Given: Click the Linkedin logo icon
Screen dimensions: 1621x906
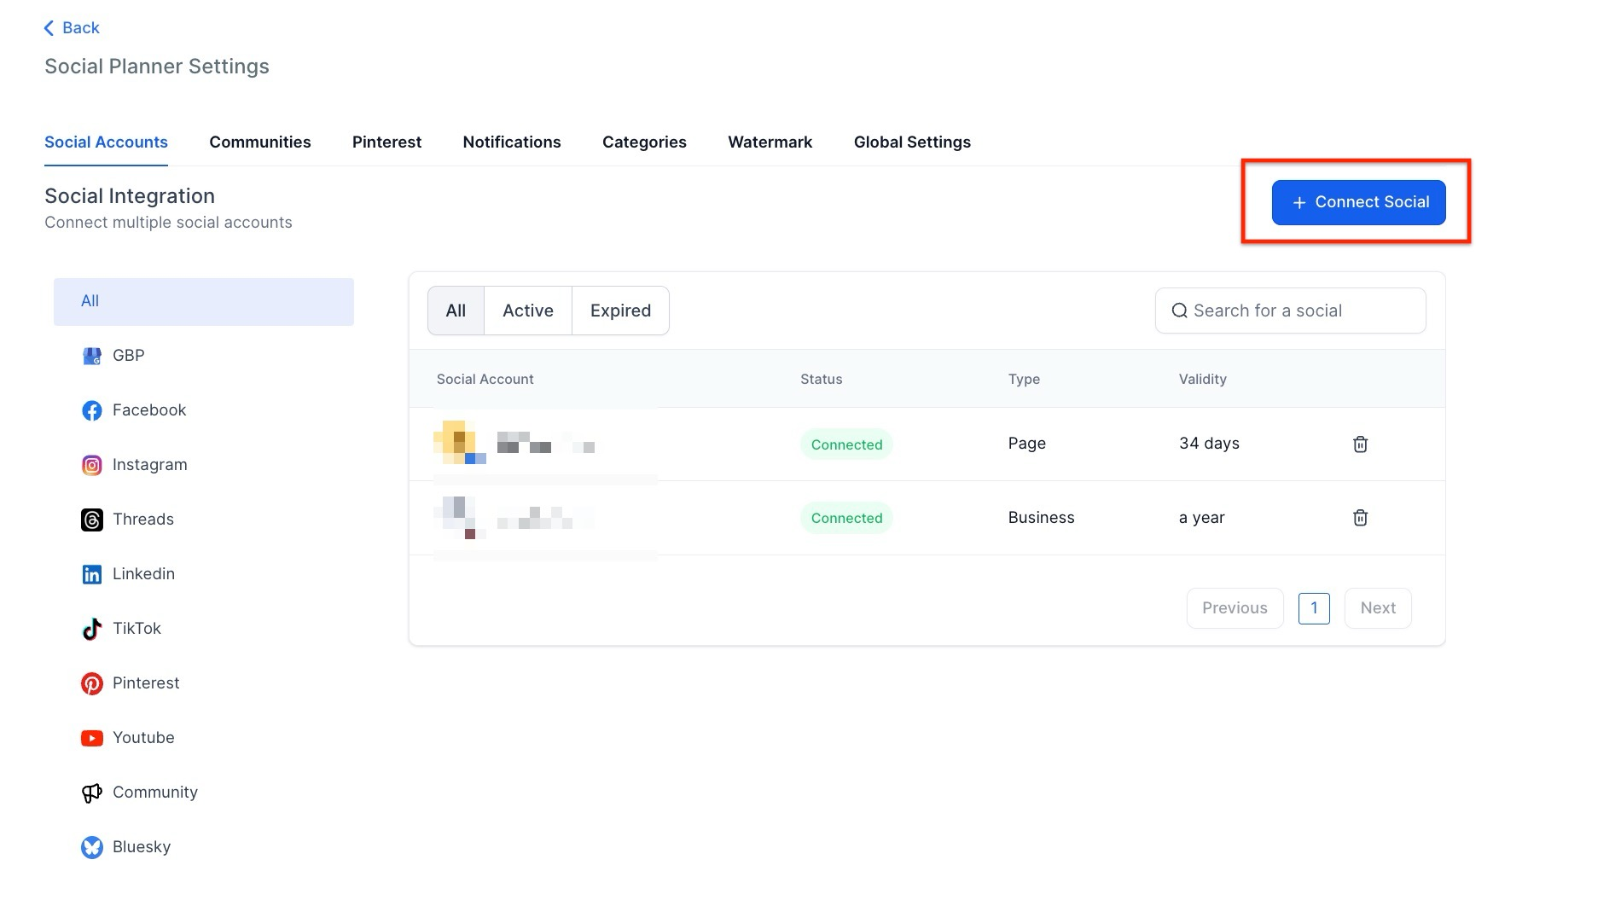Looking at the screenshot, I should click(91, 574).
